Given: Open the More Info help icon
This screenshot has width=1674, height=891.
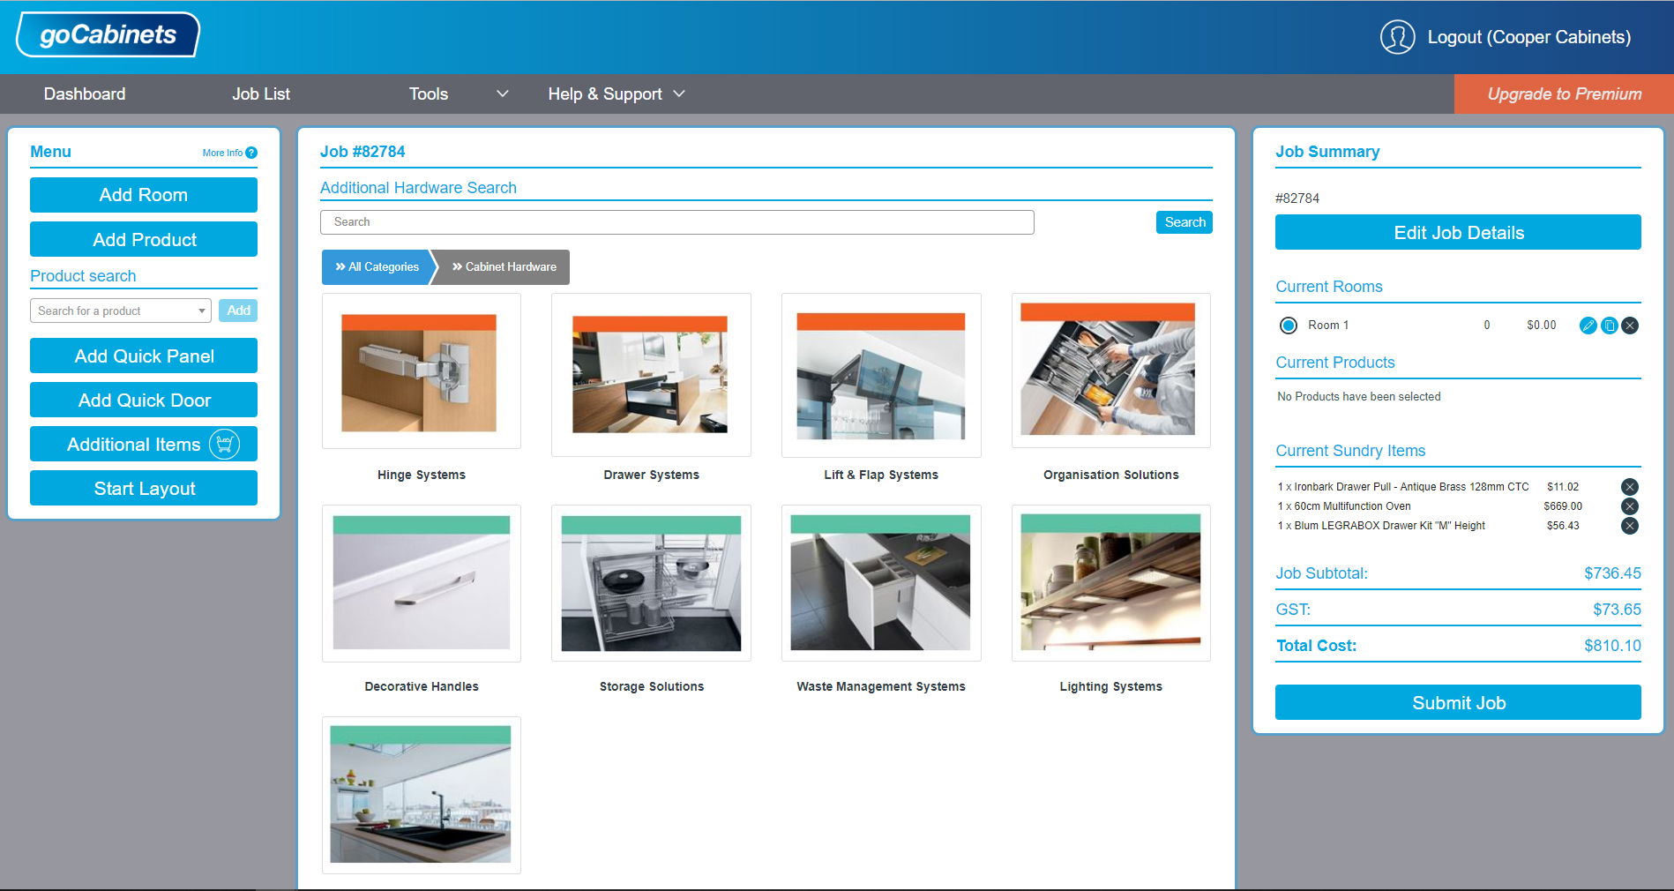Looking at the screenshot, I should tap(251, 152).
